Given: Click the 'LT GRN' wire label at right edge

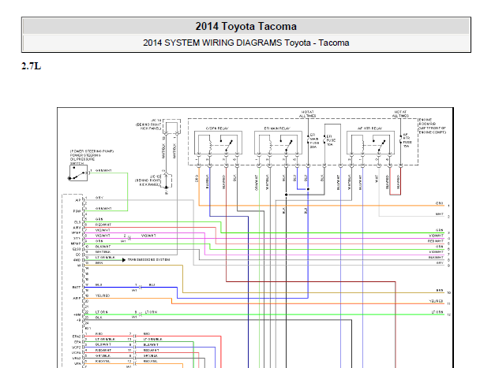Looking at the screenshot, I should pyautogui.click(x=437, y=312).
